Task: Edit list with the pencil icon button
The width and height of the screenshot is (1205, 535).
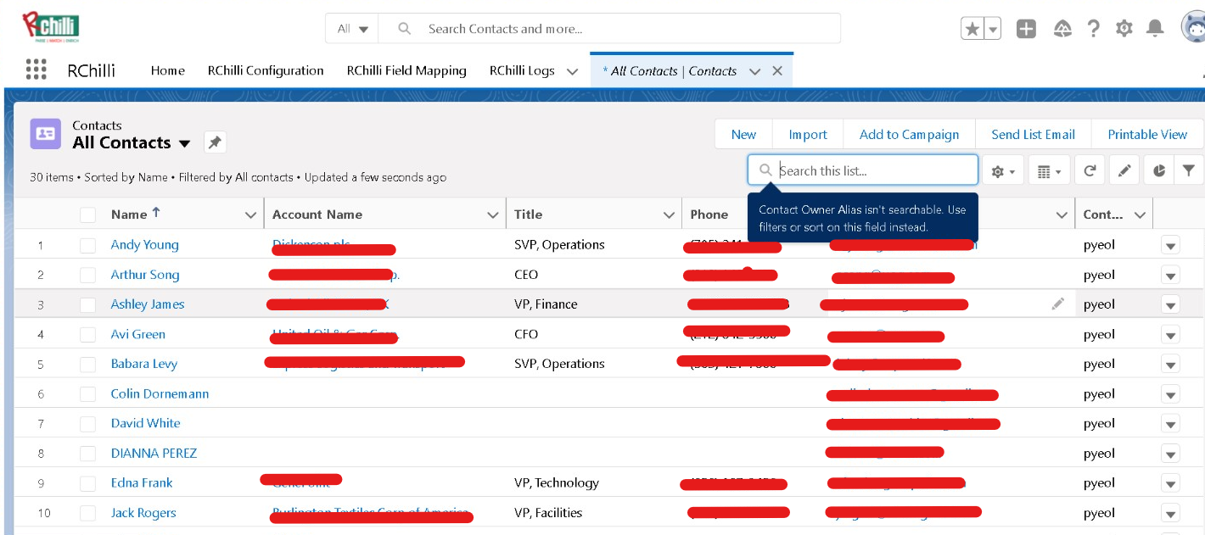Action: pos(1124,170)
